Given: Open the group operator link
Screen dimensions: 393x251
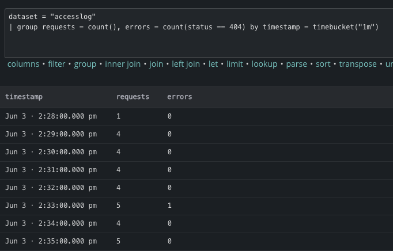Looking at the screenshot, I should 85,64.
